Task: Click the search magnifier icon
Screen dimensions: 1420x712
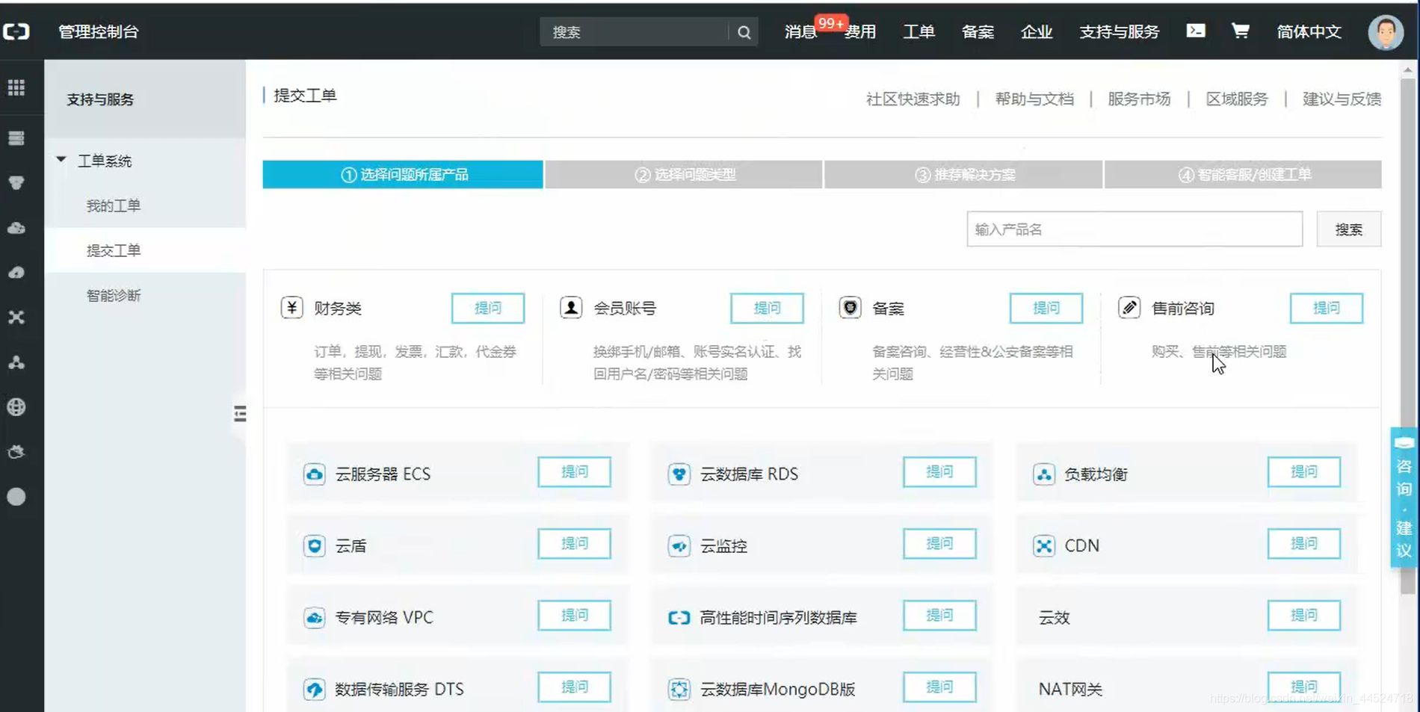Action: coord(744,32)
